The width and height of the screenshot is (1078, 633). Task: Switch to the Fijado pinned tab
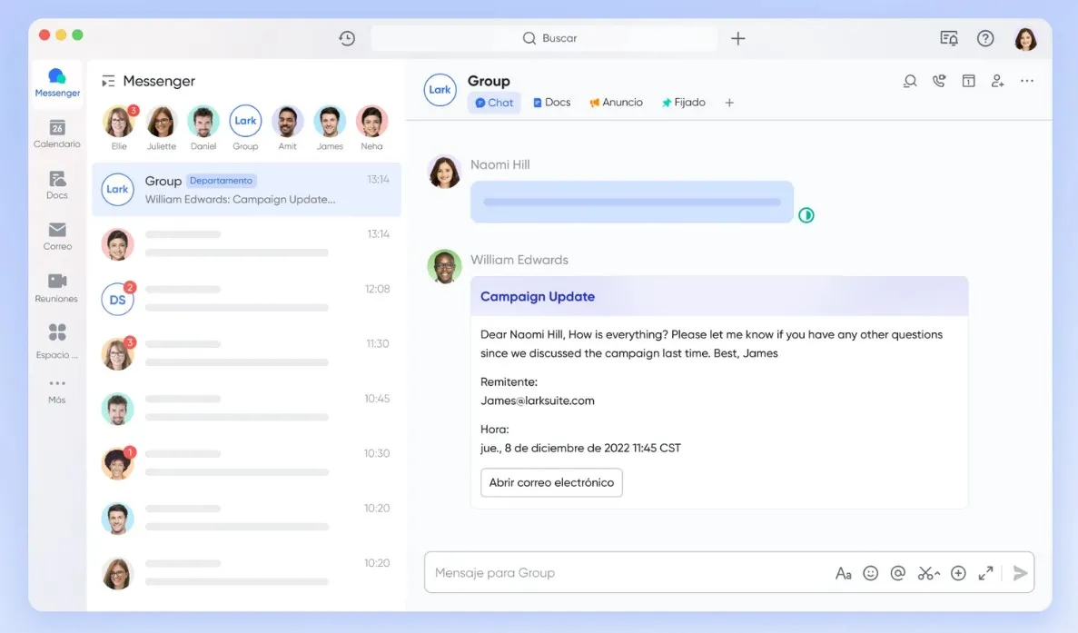pyautogui.click(x=683, y=103)
